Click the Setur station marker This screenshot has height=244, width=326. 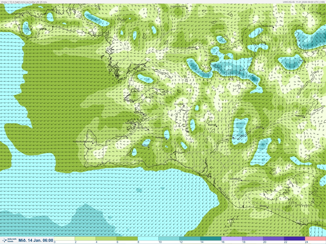(305, 62)
